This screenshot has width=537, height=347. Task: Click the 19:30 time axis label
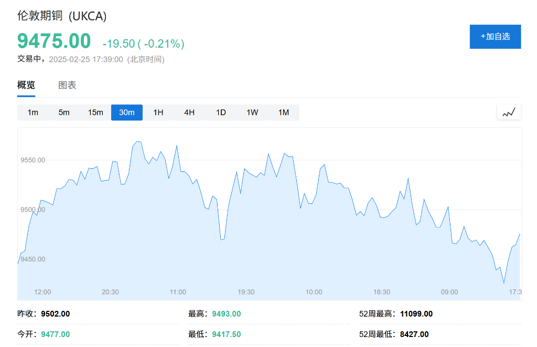coord(246,292)
